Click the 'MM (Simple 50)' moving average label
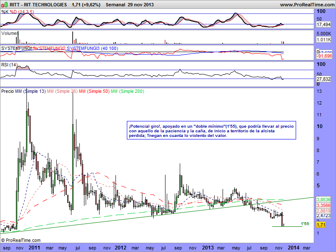Image resolution: width=336 pixels, height=252 pixels. pos(94,91)
